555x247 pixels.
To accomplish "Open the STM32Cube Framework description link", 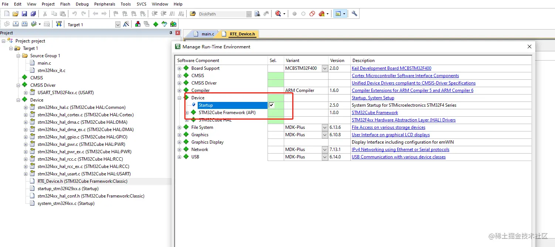I will pyautogui.click(x=375, y=113).
